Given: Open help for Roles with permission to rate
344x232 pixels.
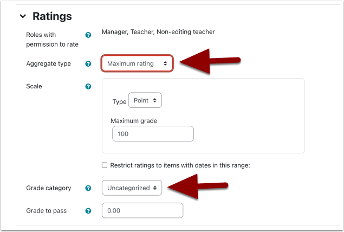Looking at the screenshot, I should (x=88, y=35).
